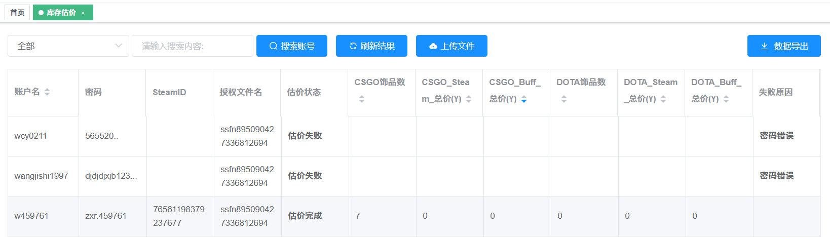Sort by CSGO_Buff_总价 column arrows
The image size is (830, 237).
[524, 99]
